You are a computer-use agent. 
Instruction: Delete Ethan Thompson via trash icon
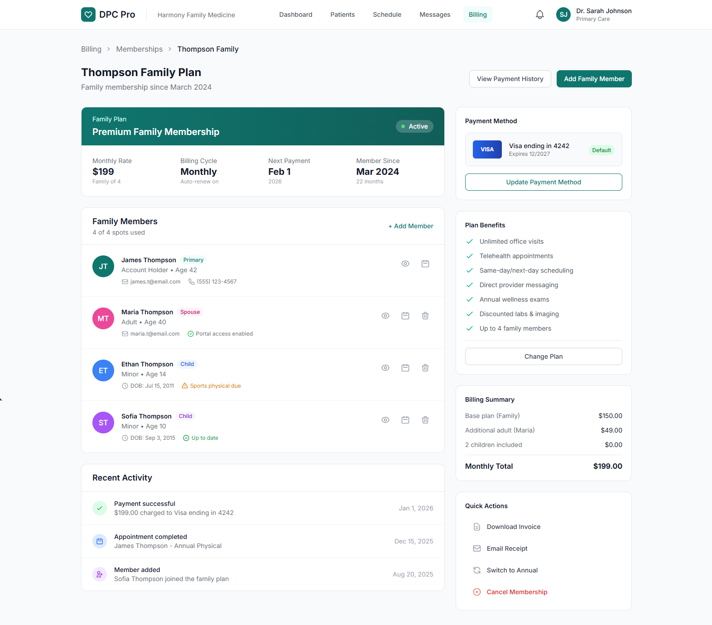pyautogui.click(x=425, y=368)
